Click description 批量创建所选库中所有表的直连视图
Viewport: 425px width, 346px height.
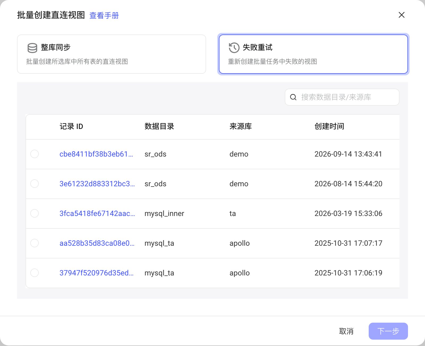click(x=77, y=62)
